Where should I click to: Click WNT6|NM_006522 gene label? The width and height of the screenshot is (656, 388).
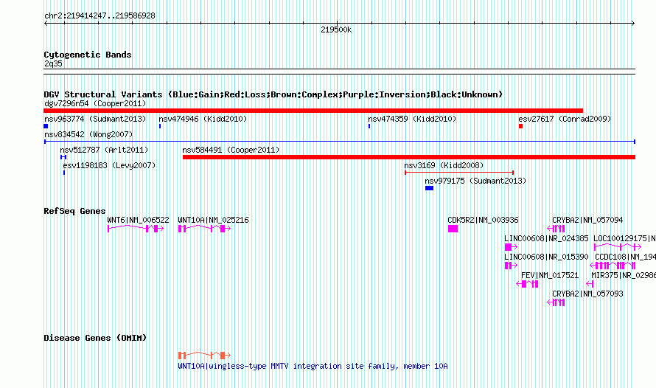[x=138, y=220]
